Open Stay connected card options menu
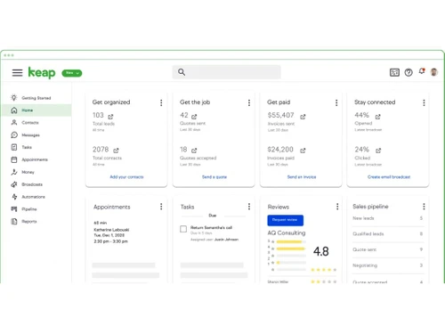Screen dimensions: 445x334 pos(424,102)
